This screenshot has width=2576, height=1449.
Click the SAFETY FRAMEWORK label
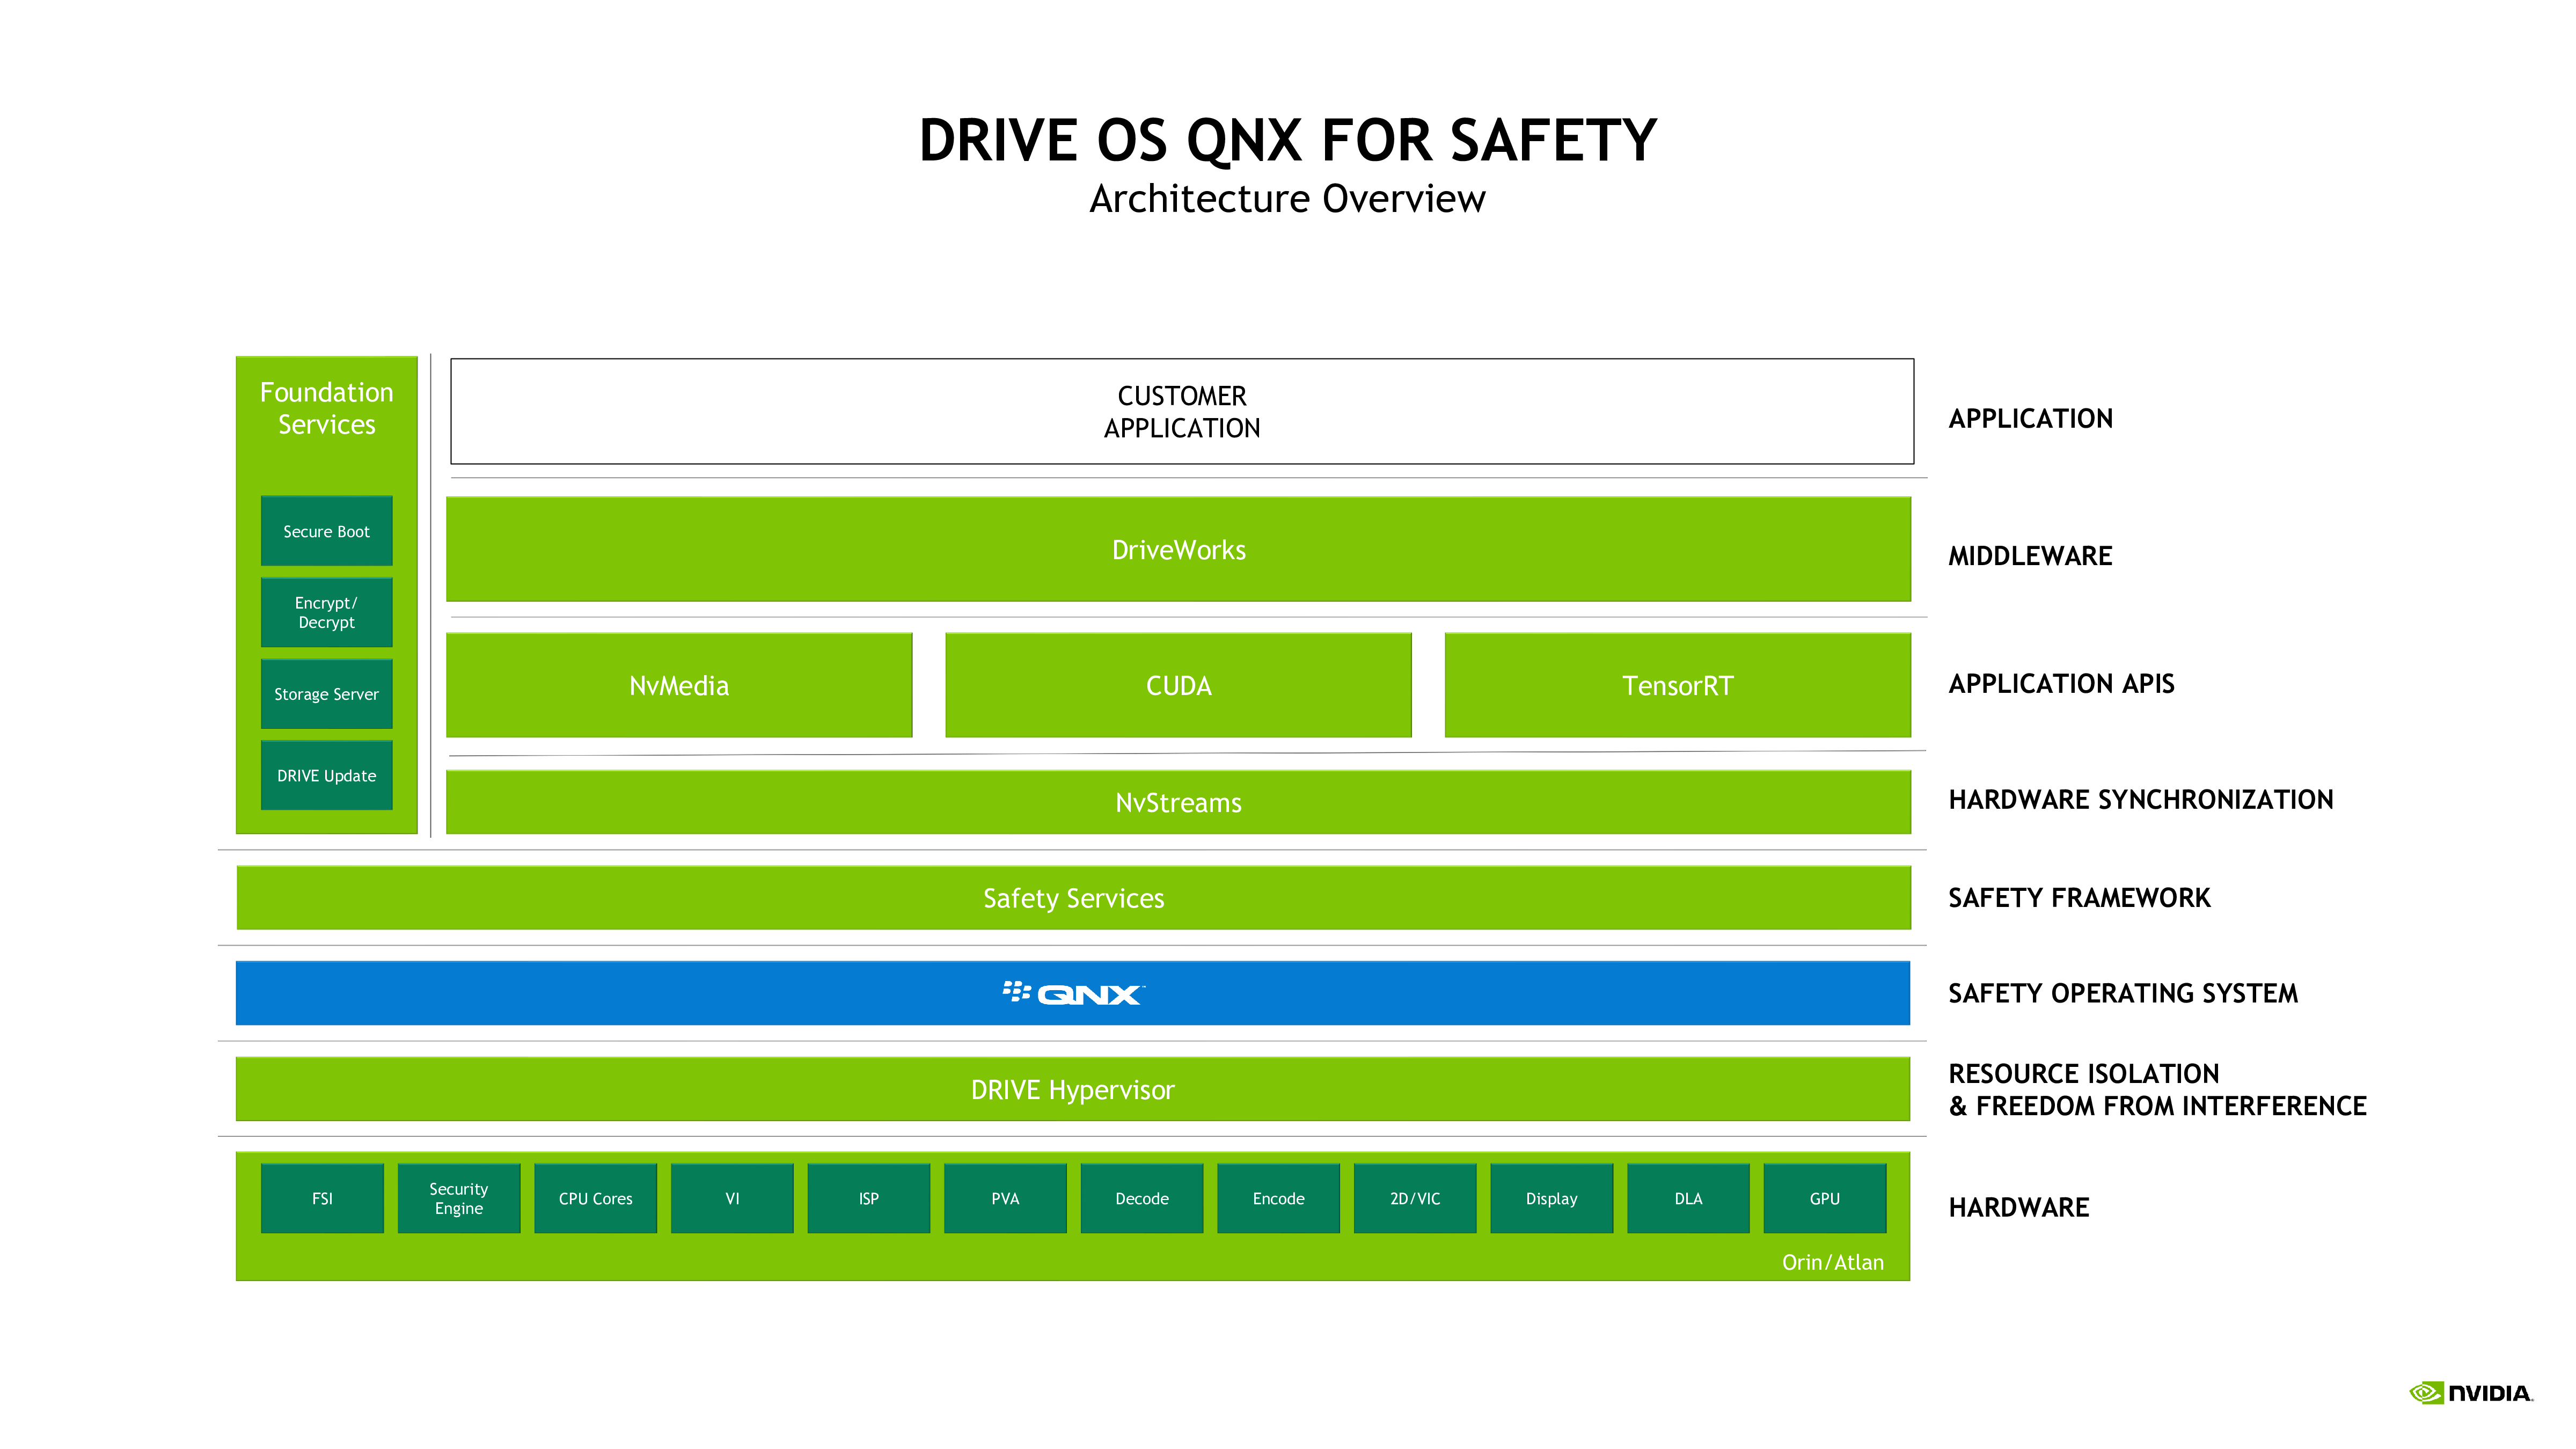2080,897
